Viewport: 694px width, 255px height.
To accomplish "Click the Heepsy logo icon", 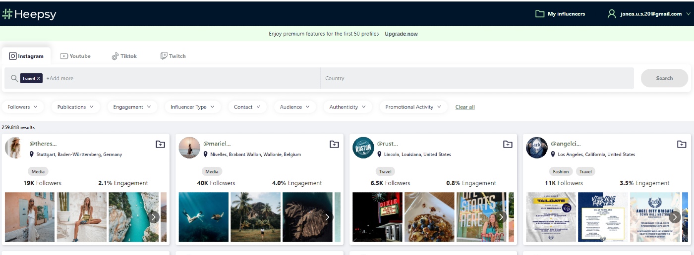I will coord(7,14).
